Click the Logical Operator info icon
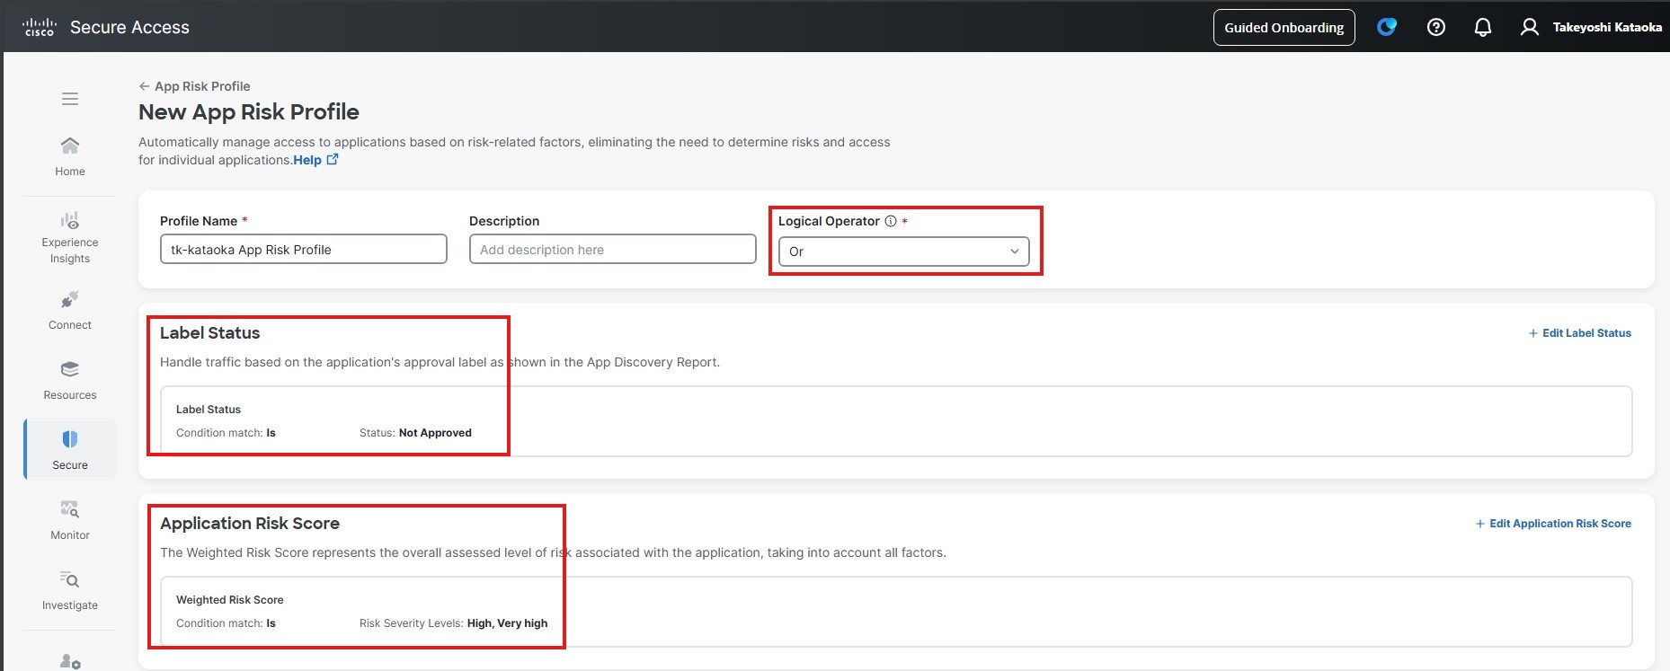This screenshot has height=671, width=1670. pyautogui.click(x=891, y=221)
